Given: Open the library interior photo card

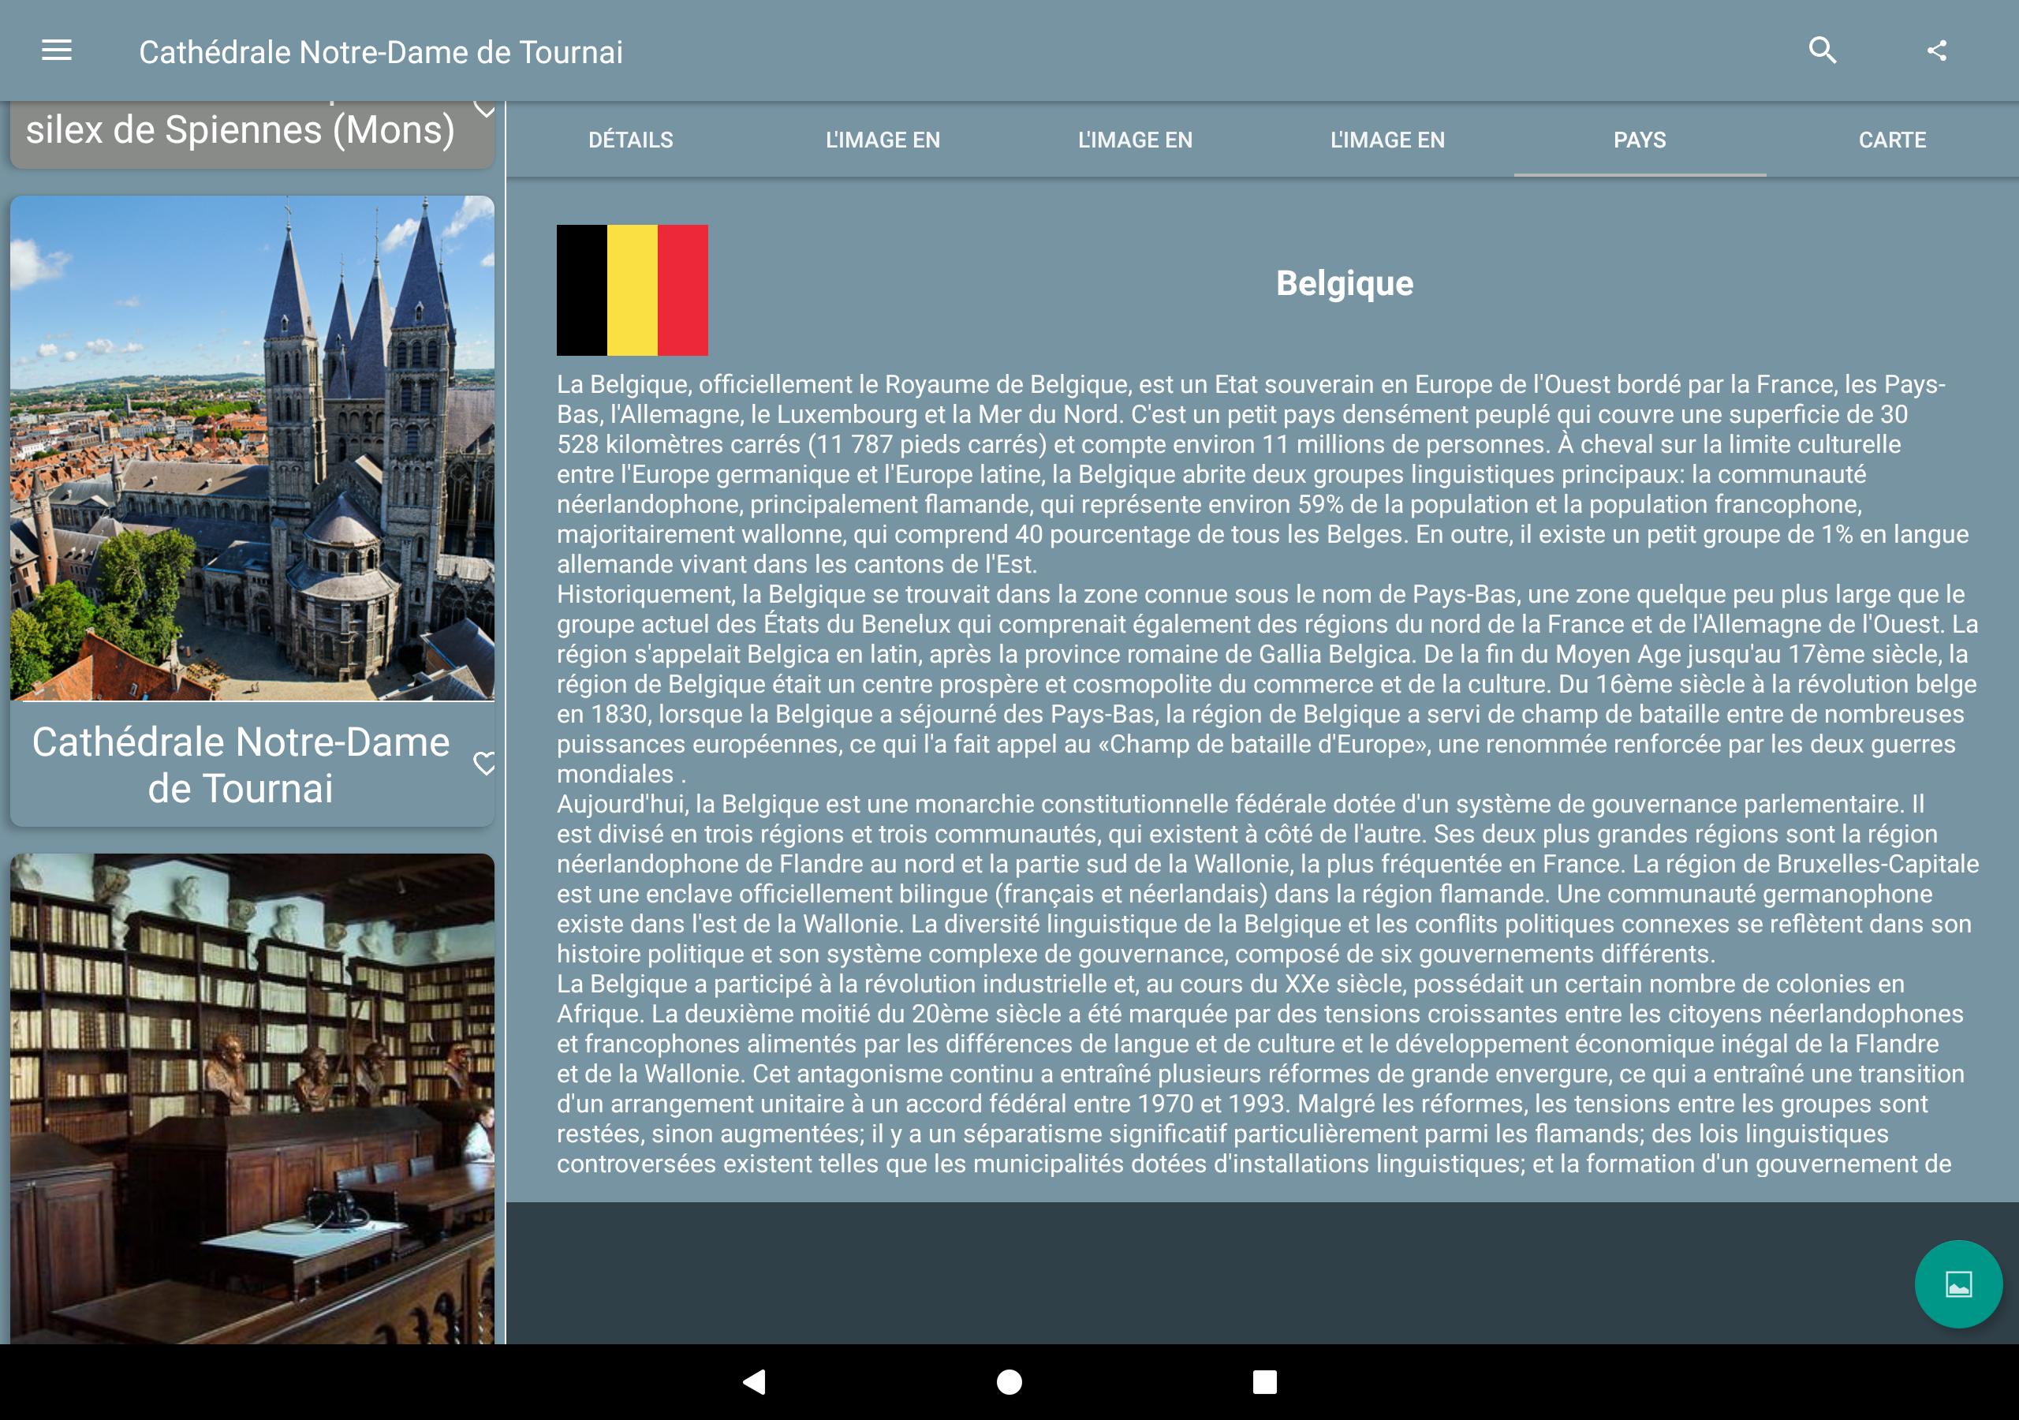Looking at the screenshot, I should 252,1098.
